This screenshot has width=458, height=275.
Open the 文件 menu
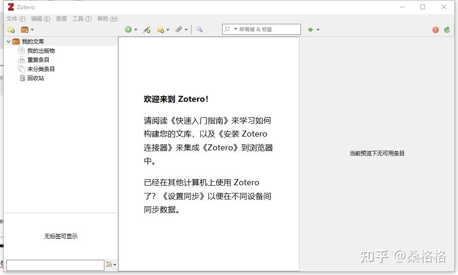click(x=12, y=19)
